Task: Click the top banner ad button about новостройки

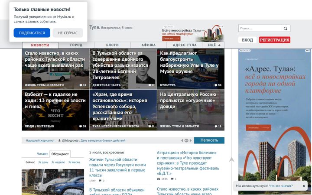Action: tap(171, 39)
